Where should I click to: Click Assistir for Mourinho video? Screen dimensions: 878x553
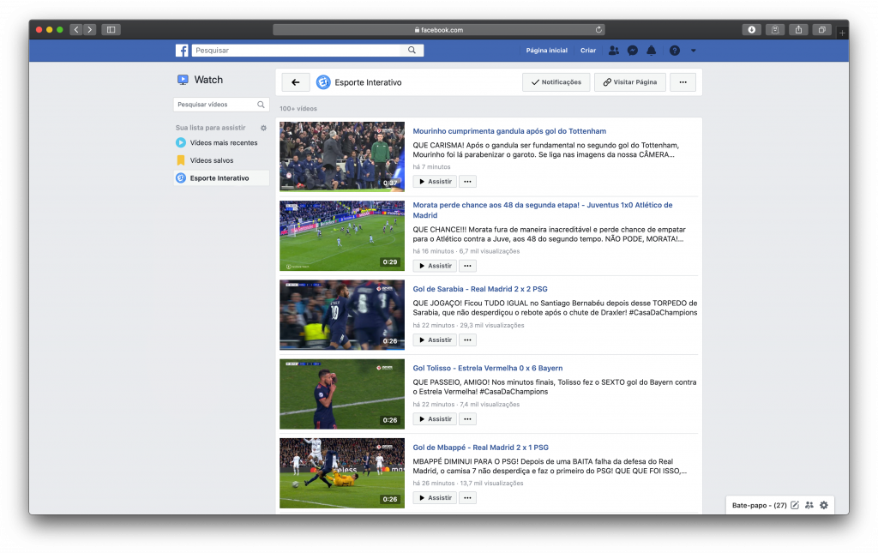pos(435,182)
